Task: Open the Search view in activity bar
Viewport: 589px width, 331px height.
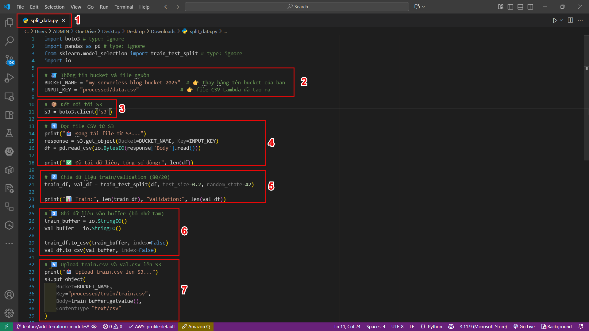Action: click(9, 41)
